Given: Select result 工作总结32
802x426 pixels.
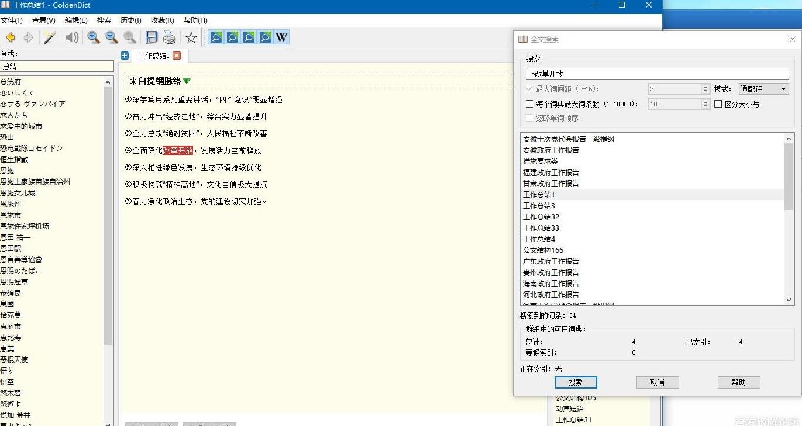Looking at the screenshot, I should 541,217.
